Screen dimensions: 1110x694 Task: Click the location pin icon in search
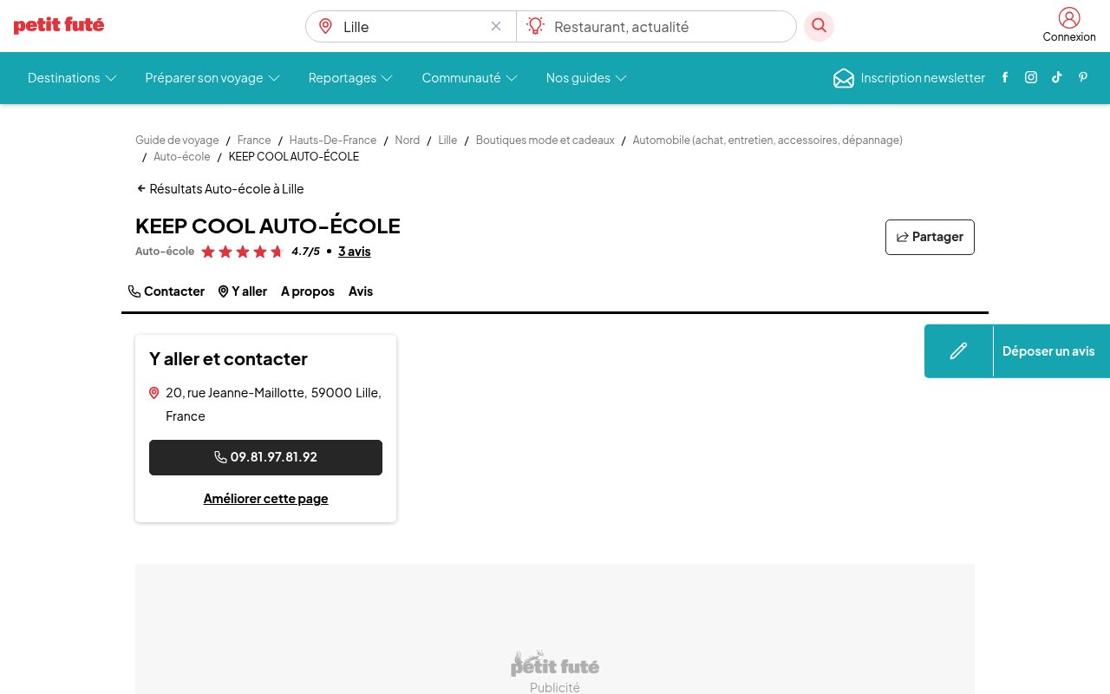[x=326, y=26]
